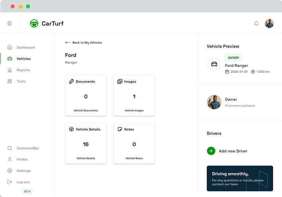Click the Vehicle Preview heading
The width and height of the screenshot is (282, 197).
point(223,46)
